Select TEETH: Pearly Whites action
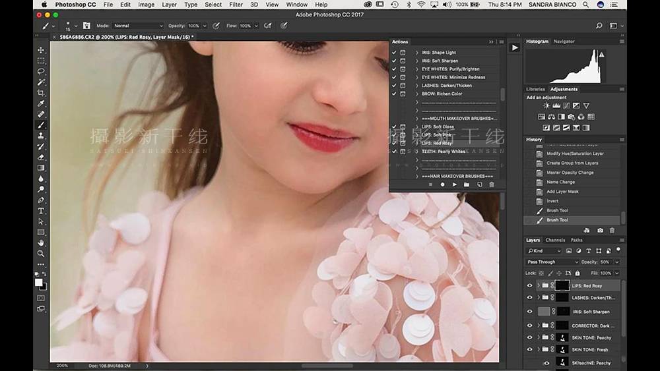The image size is (660, 371). (x=444, y=152)
